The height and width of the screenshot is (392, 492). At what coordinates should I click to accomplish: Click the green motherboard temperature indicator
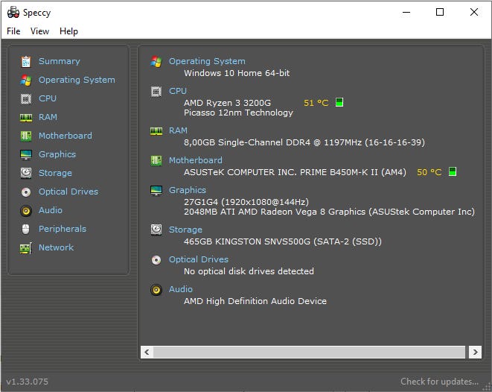[x=453, y=172]
